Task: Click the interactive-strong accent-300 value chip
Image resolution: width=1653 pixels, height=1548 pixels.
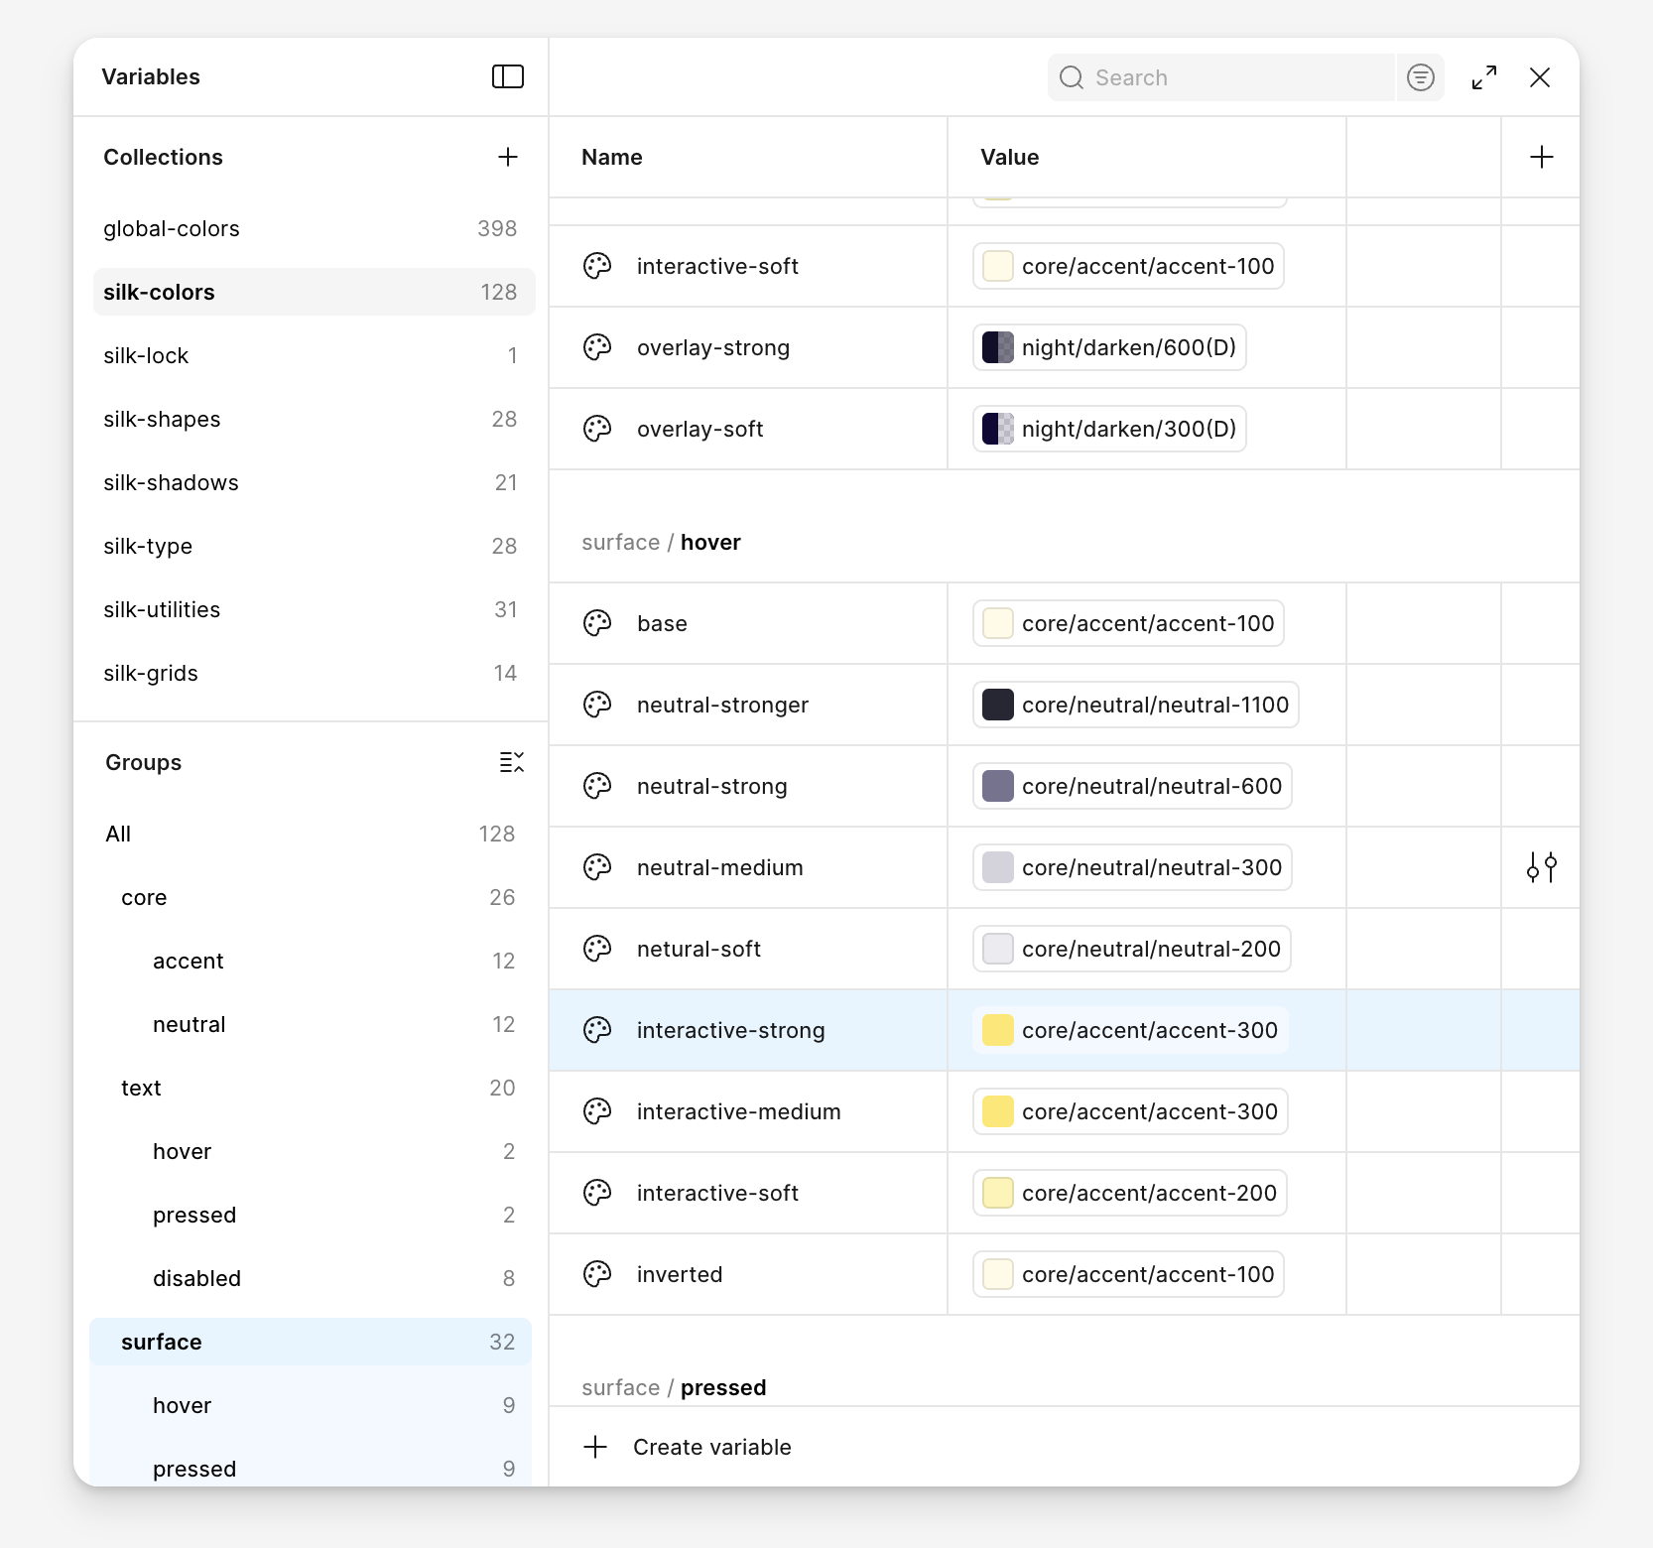Action: (x=1129, y=1030)
